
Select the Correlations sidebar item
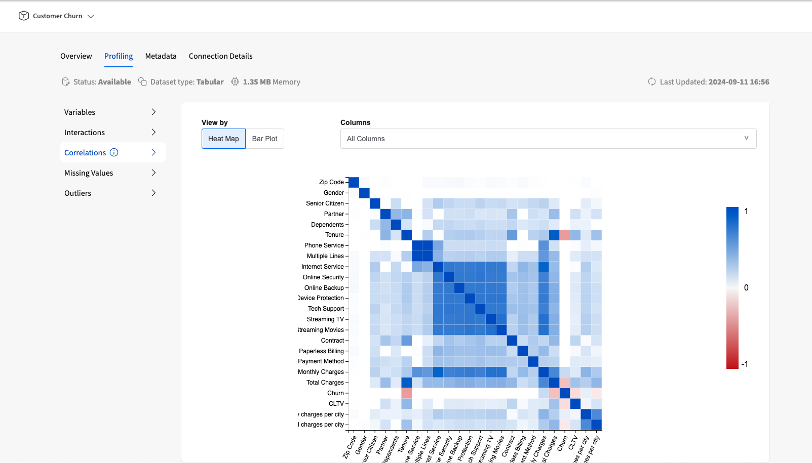click(x=112, y=153)
